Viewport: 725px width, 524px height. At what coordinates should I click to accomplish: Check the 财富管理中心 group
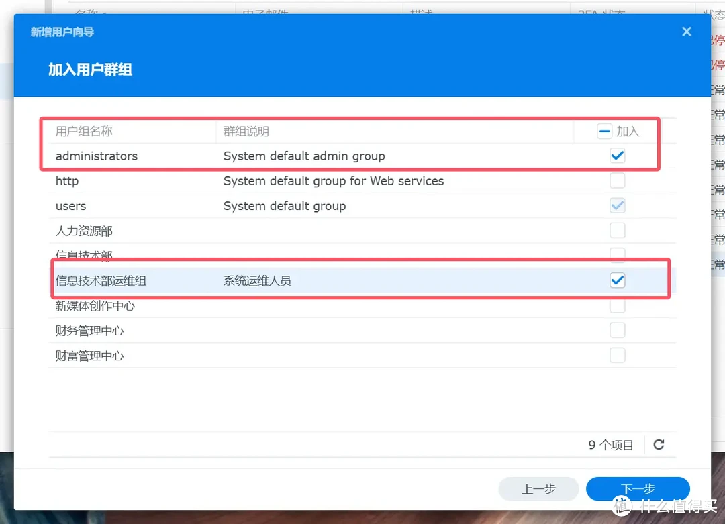617,355
